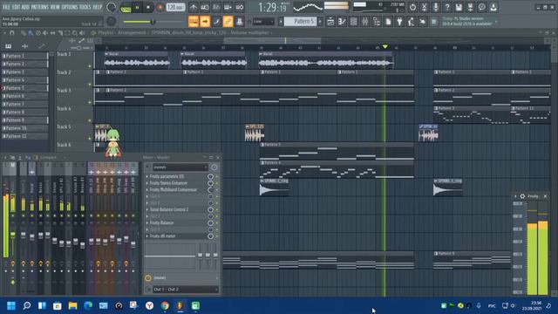Click the audio editor scissors icon
The image size is (558, 314).
pyautogui.click(x=425, y=7)
